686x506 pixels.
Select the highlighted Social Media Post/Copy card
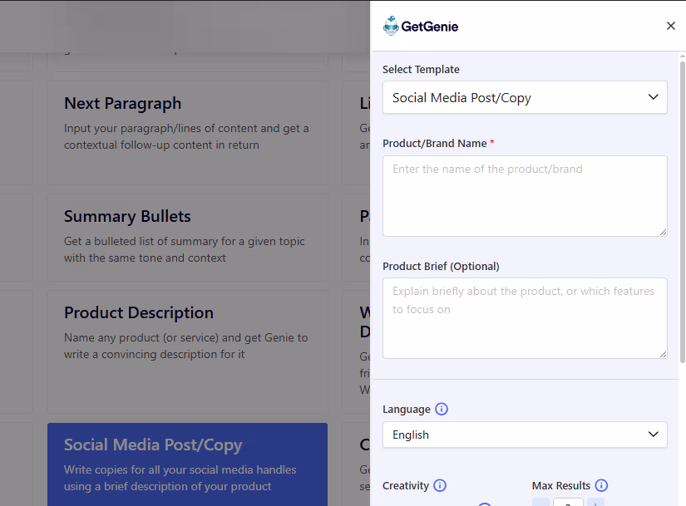tap(187, 464)
